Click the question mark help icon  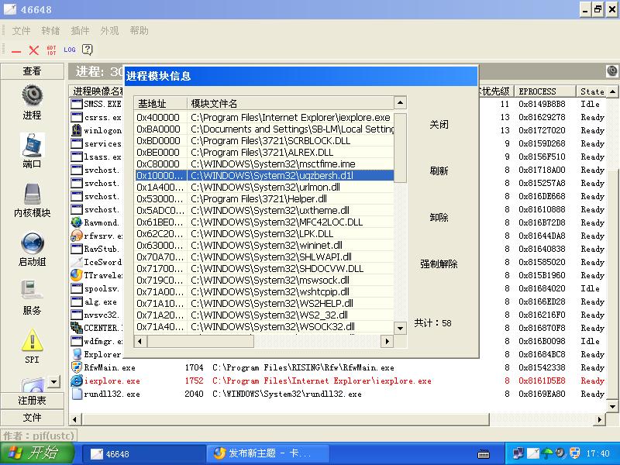88,50
